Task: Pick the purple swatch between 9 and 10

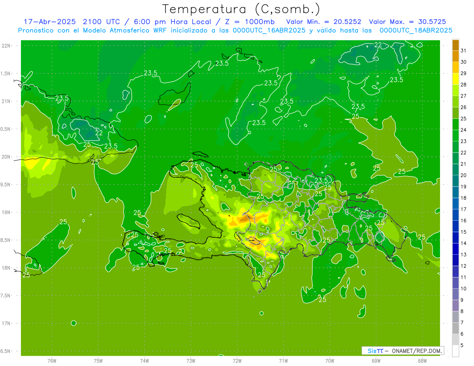Action: coord(455,294)
